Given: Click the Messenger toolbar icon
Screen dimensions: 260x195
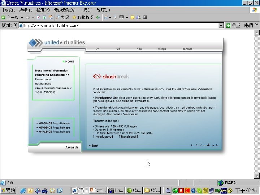Looking at the screenshot, I should click(x=138, y=17).
